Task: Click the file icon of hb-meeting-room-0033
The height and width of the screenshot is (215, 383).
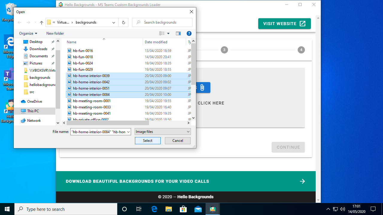Action: pyautogui.click(x=69, y=107)
